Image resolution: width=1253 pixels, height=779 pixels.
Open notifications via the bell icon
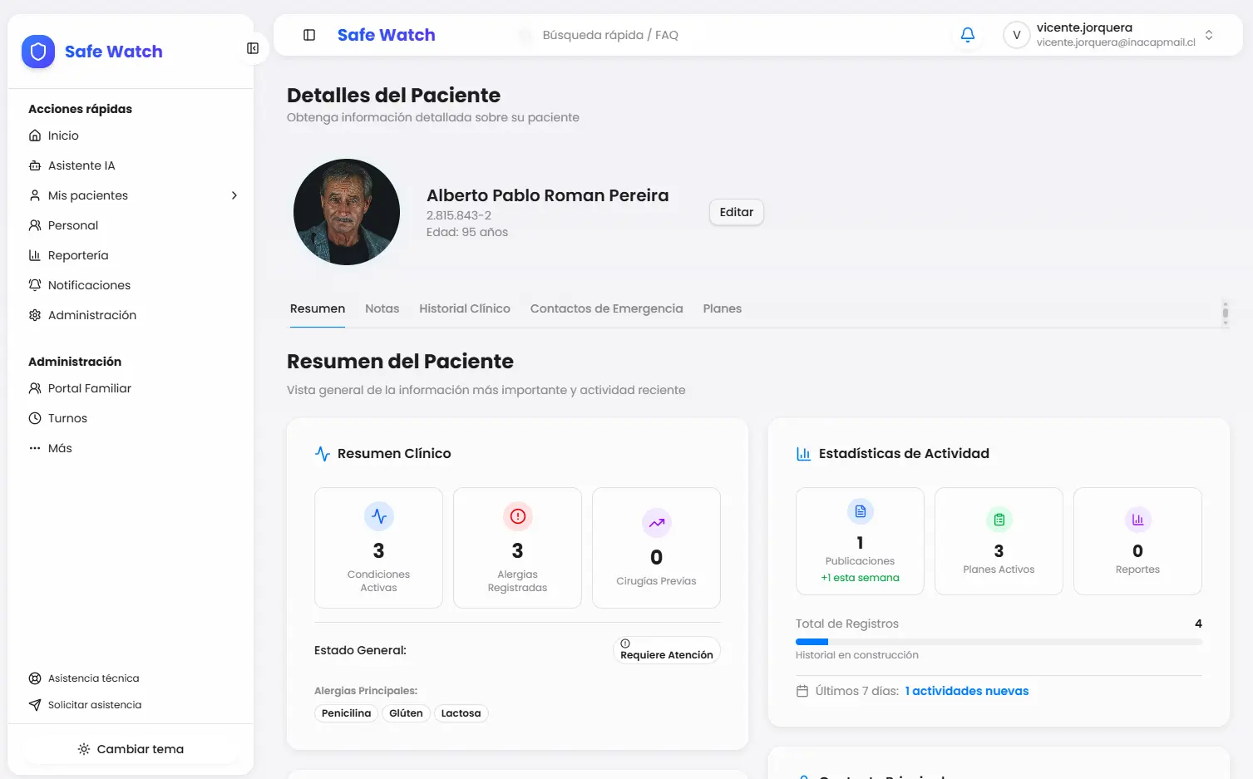point(967,34)
